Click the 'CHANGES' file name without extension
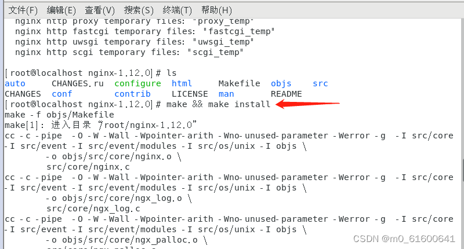The height and width of the screenshot is (249, 464). tap(23, 94)
